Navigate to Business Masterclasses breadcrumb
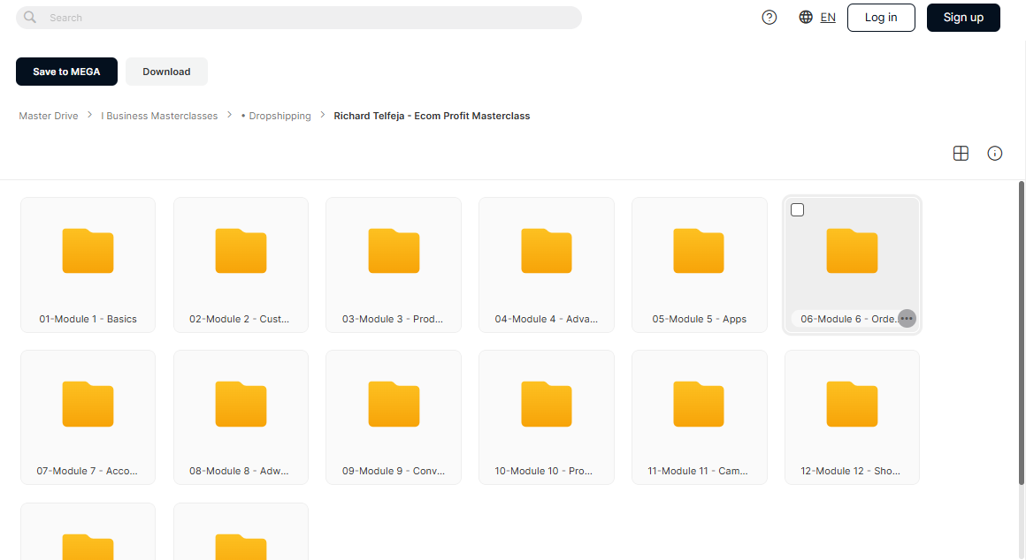The height and width of the screenshot is (560, 1026). (159, 116)
